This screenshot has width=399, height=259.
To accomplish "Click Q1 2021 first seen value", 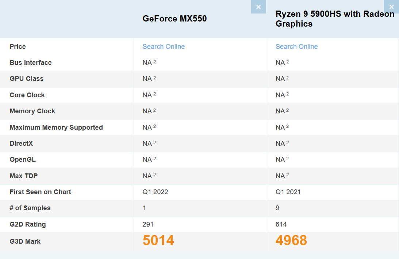I will [x=288, y=192].
